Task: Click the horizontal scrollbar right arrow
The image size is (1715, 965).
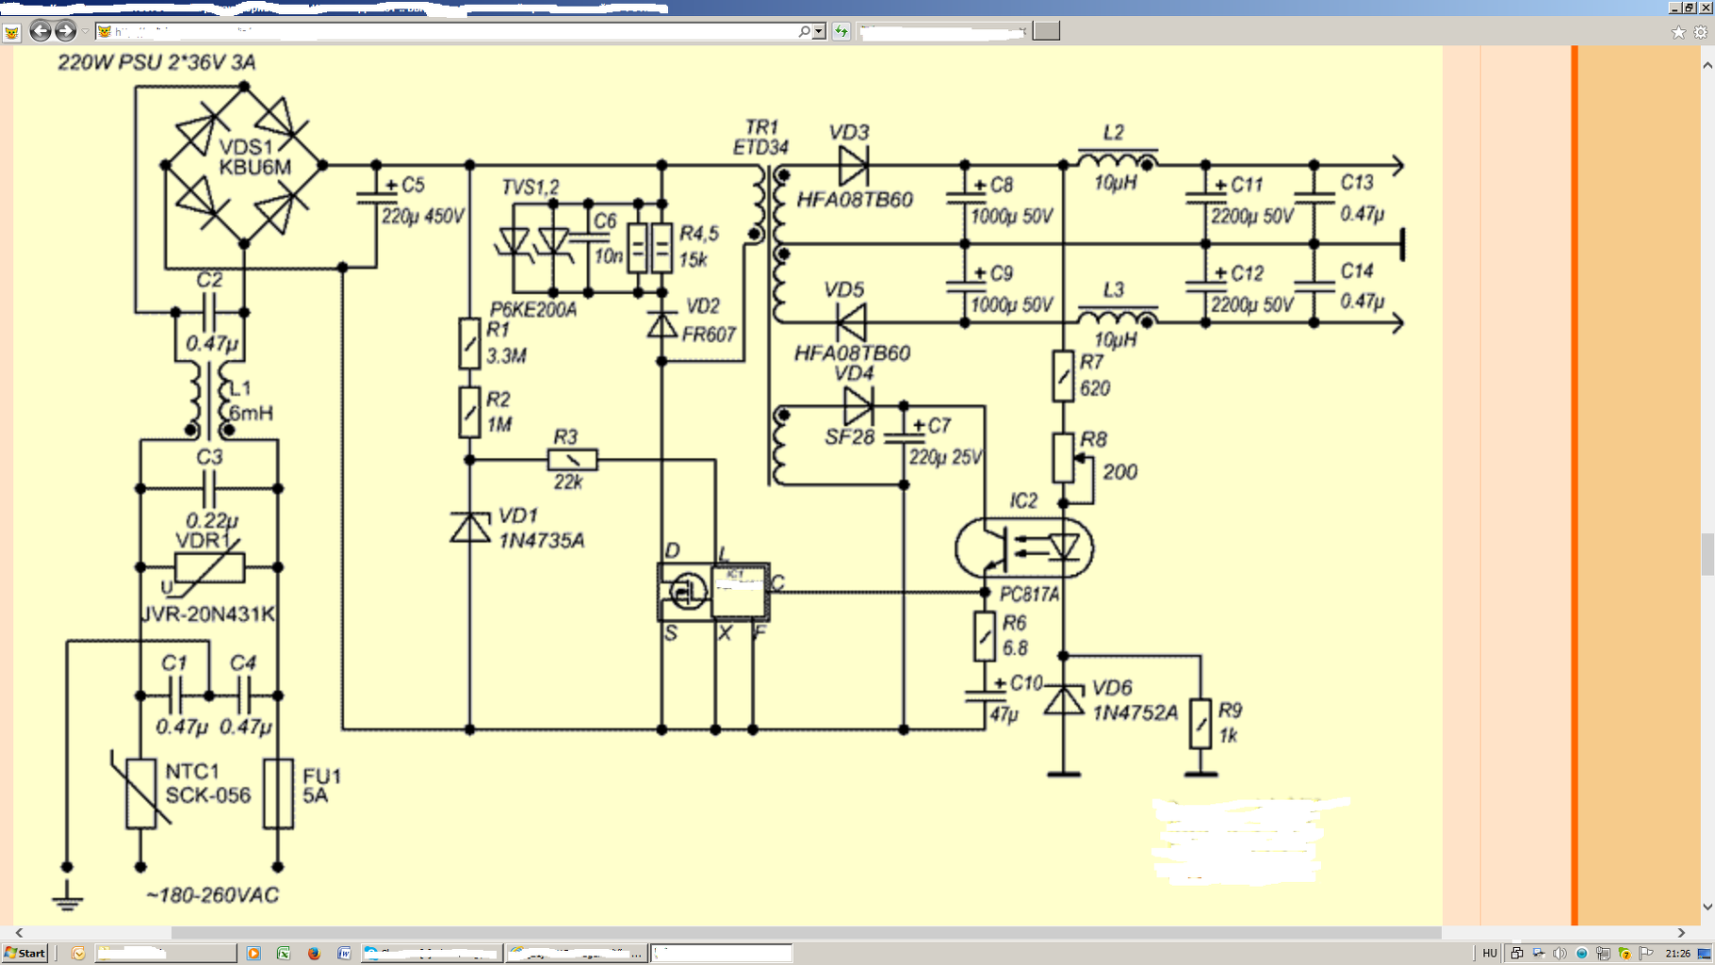Action: click(x=1681, y=933)
